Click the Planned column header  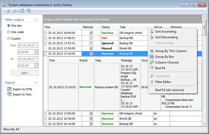(x=91, y=27)
